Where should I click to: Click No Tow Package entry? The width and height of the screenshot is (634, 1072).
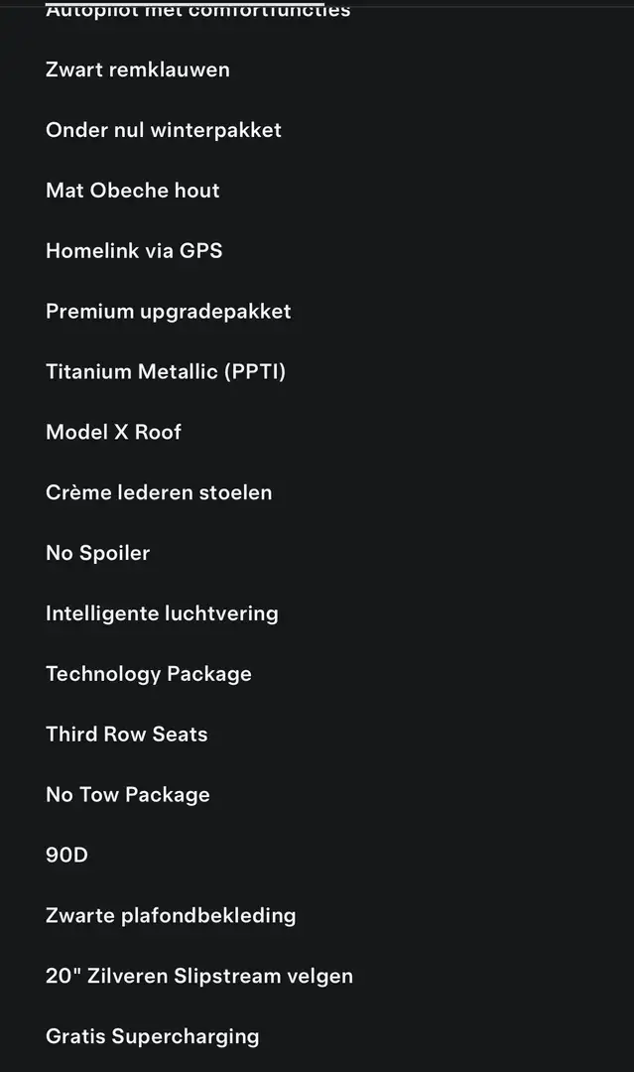(128, 795)
